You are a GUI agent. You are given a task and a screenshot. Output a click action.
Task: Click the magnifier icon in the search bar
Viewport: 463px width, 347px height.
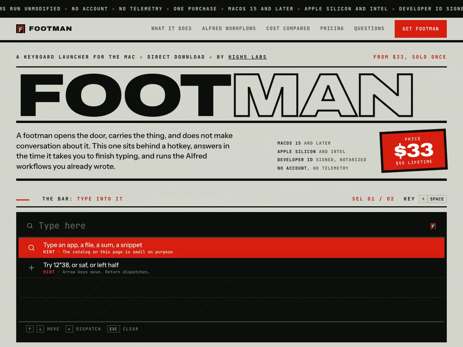(30, 226)
